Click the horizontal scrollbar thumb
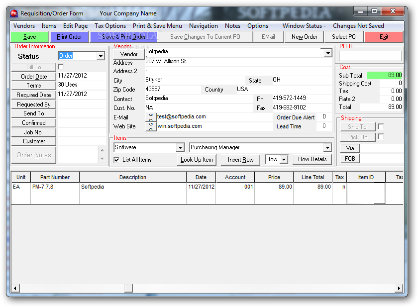418x307 pixels. (128, 288)
